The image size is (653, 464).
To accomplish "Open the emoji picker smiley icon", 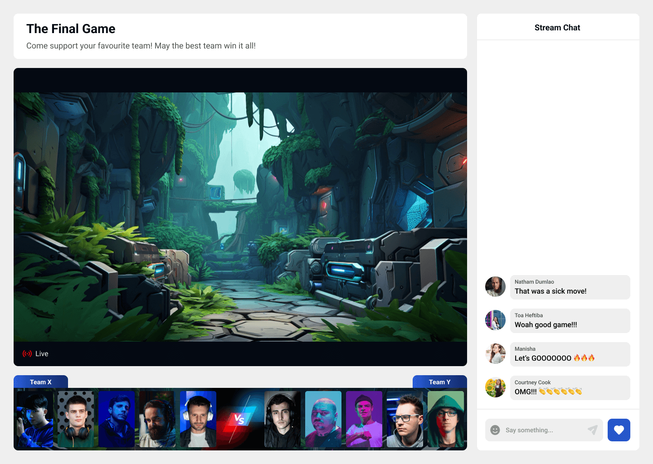I will click(495, 430).
